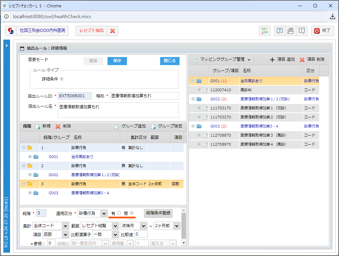
Task: Click the condition panel scrollbar down arrow
Action: 184,243
